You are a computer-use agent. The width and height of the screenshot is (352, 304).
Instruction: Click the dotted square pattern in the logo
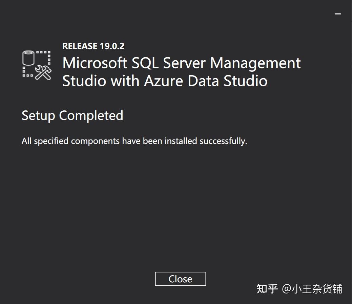point(42,52)
